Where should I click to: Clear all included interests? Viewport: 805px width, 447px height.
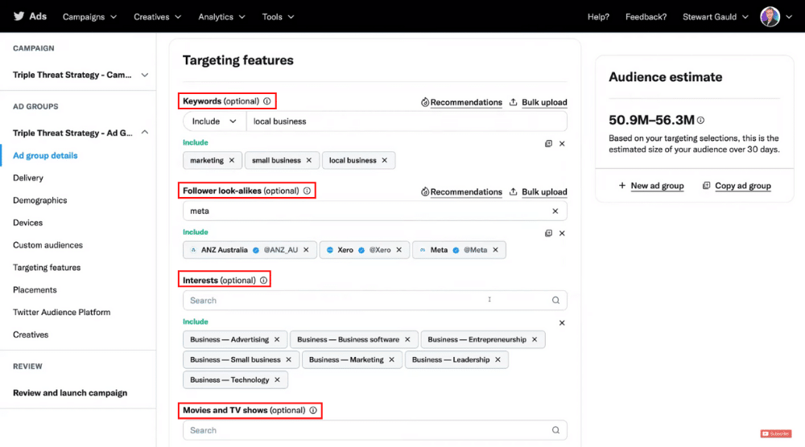tap(562, 323)
